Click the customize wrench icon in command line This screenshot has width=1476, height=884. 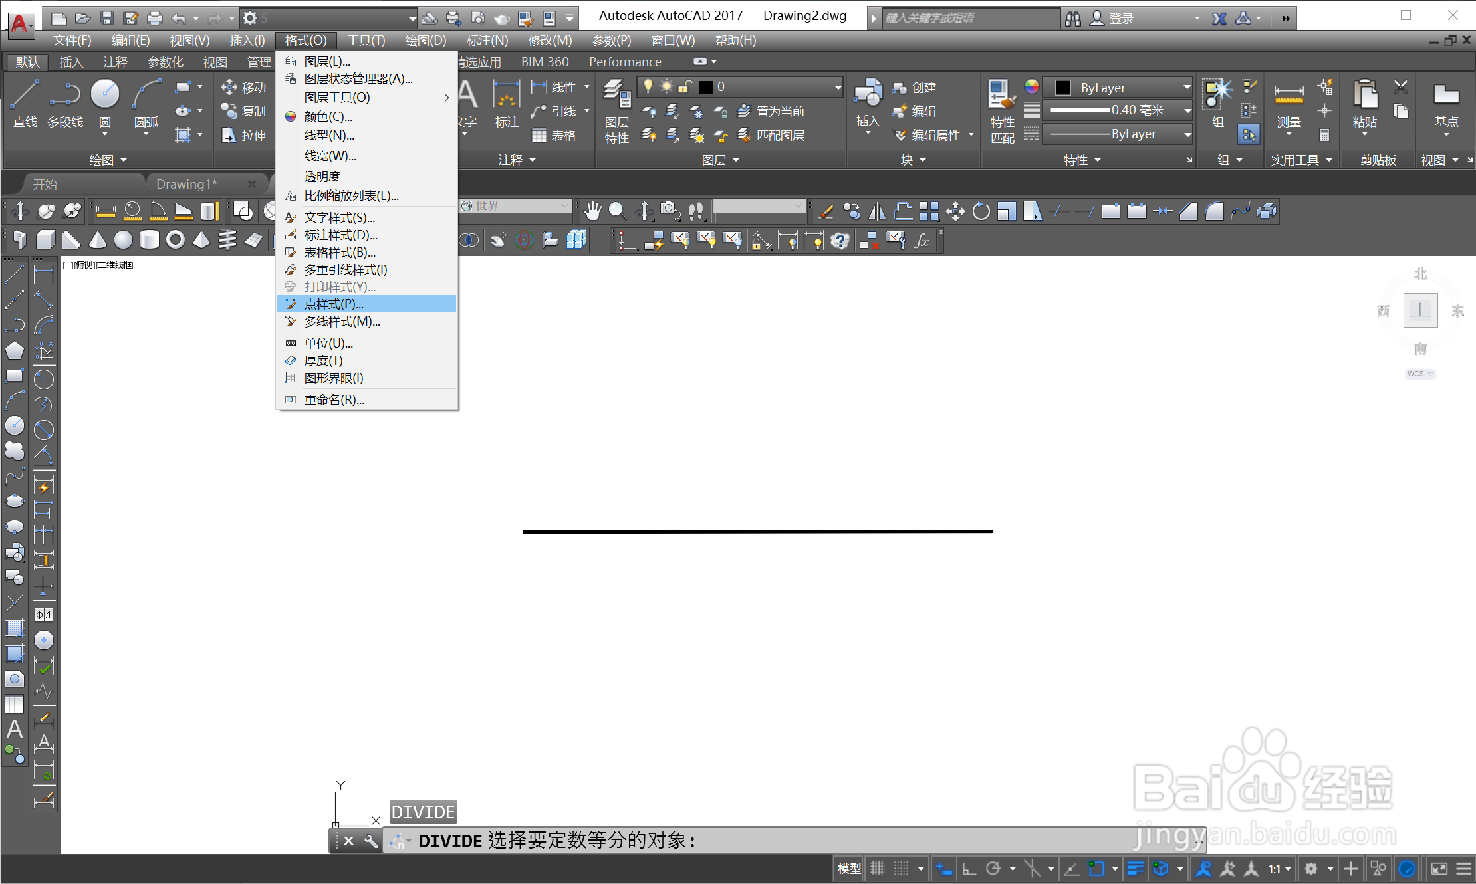[x=371, y=841]
